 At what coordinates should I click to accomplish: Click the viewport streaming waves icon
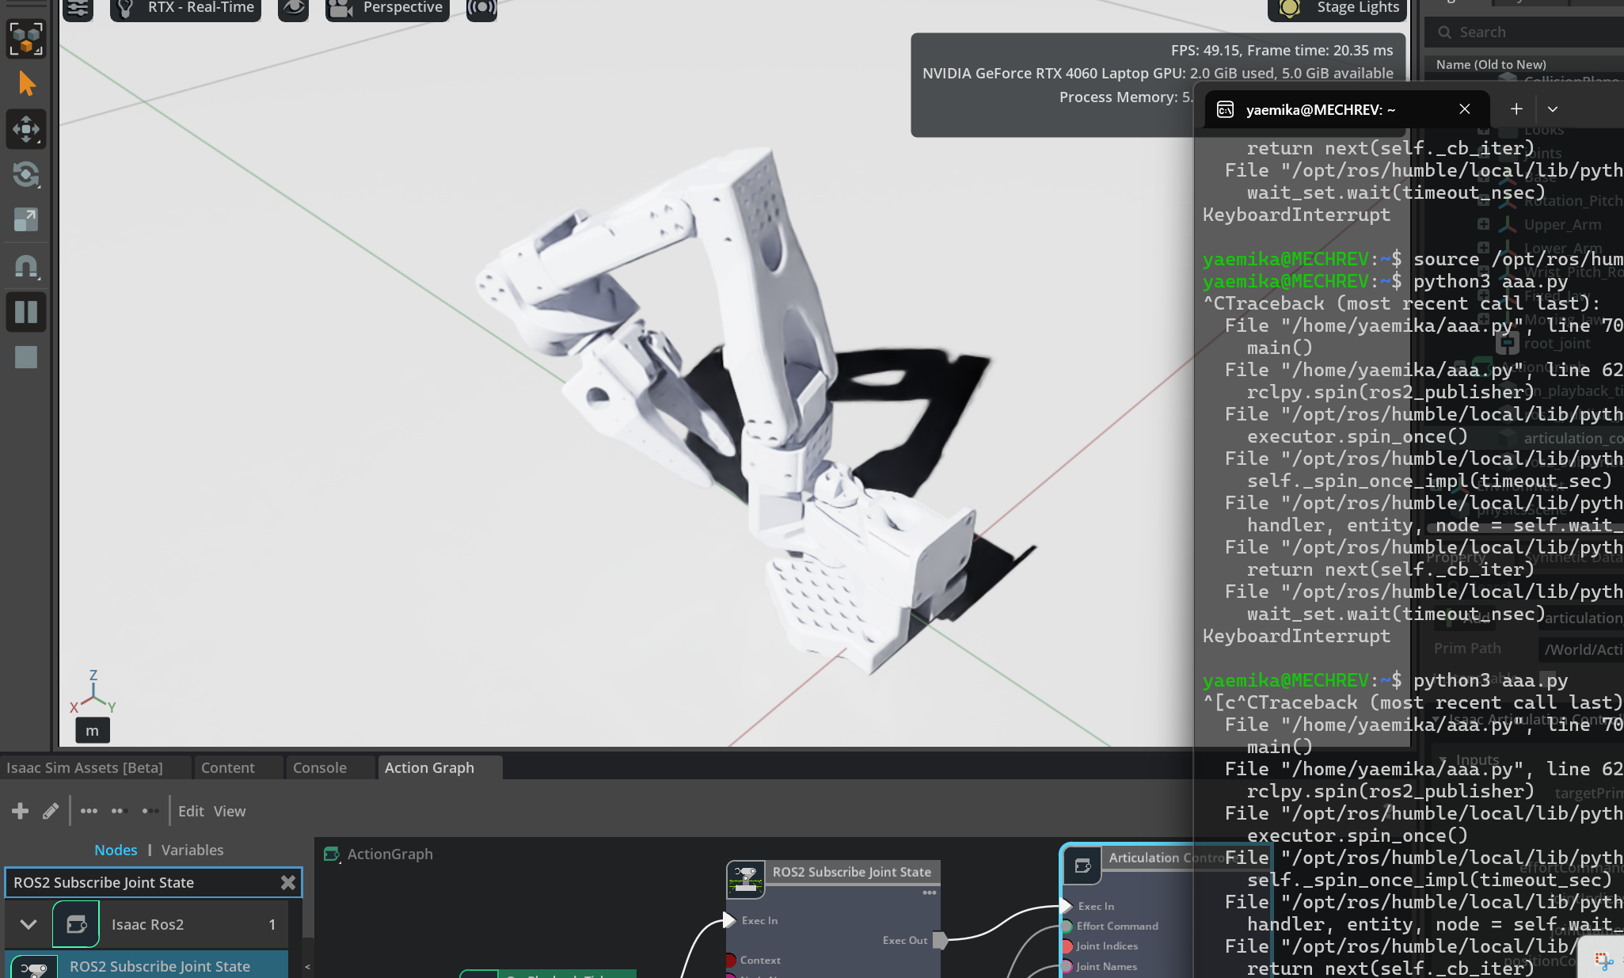481,9
